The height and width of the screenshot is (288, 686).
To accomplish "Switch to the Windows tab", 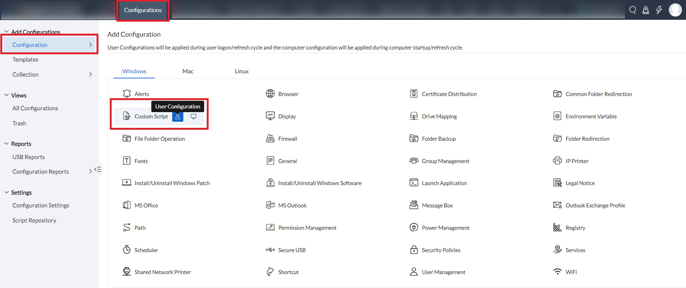I will (x=134, y=71).
